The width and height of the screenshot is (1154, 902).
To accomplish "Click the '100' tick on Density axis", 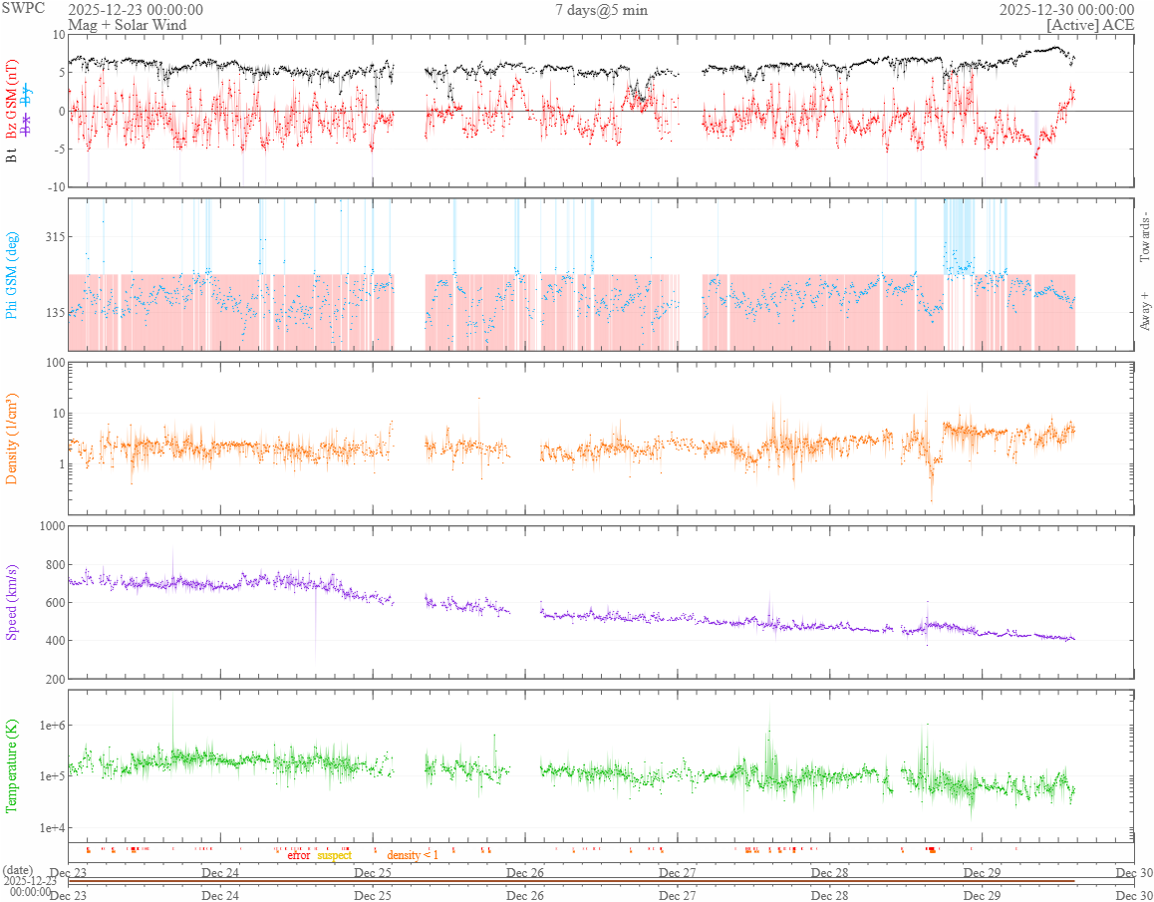I will point(55,362).
